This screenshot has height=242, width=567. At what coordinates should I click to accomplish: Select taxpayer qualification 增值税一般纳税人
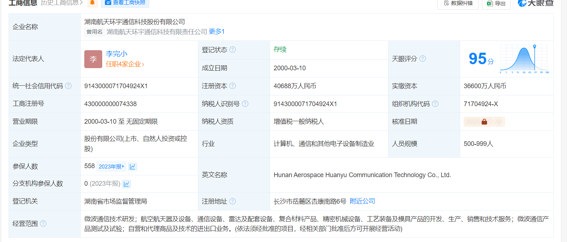click(299, 122)
